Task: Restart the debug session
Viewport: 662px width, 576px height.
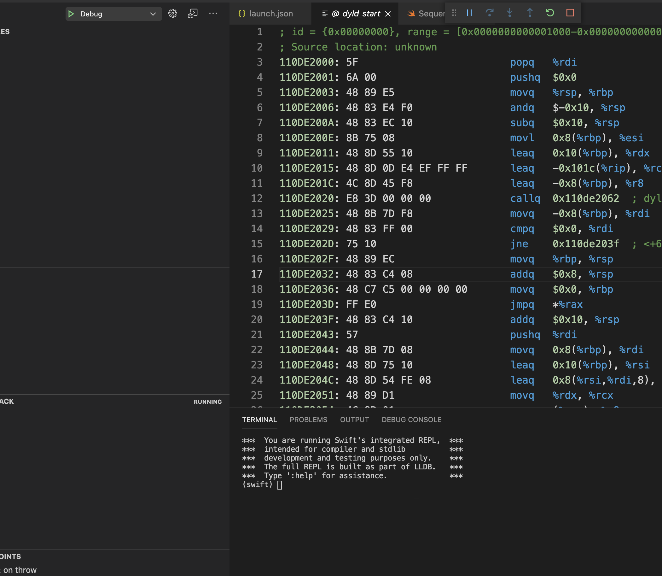Action: 550,13
